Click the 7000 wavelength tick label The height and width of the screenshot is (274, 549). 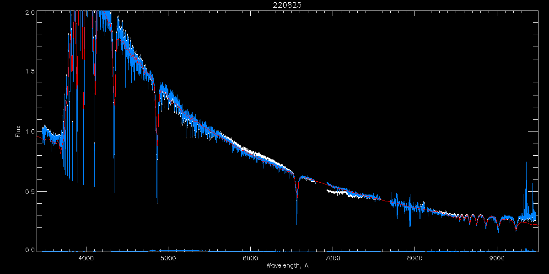coord(333,258)
